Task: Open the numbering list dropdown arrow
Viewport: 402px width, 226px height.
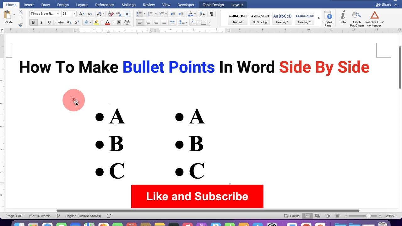Action: [x=156, y=14]
